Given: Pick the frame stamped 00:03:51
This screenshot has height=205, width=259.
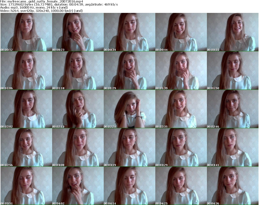Looking at the screenshot, I should [26, 186].
